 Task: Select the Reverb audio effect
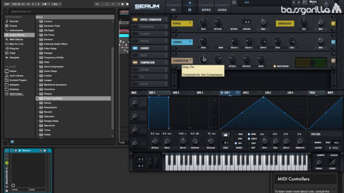click(x=48, y=112)
